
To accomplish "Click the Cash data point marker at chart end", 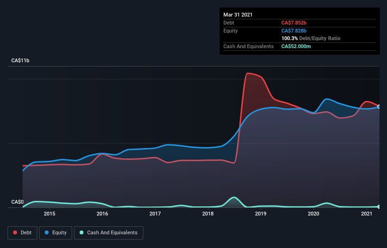I will tap(379, 207).
